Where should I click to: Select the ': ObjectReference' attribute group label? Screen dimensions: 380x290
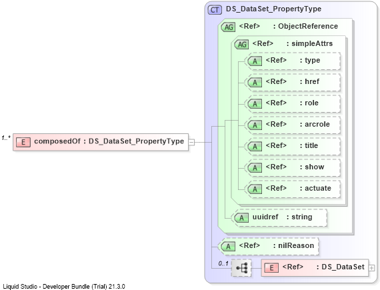[x=305, y=26]
